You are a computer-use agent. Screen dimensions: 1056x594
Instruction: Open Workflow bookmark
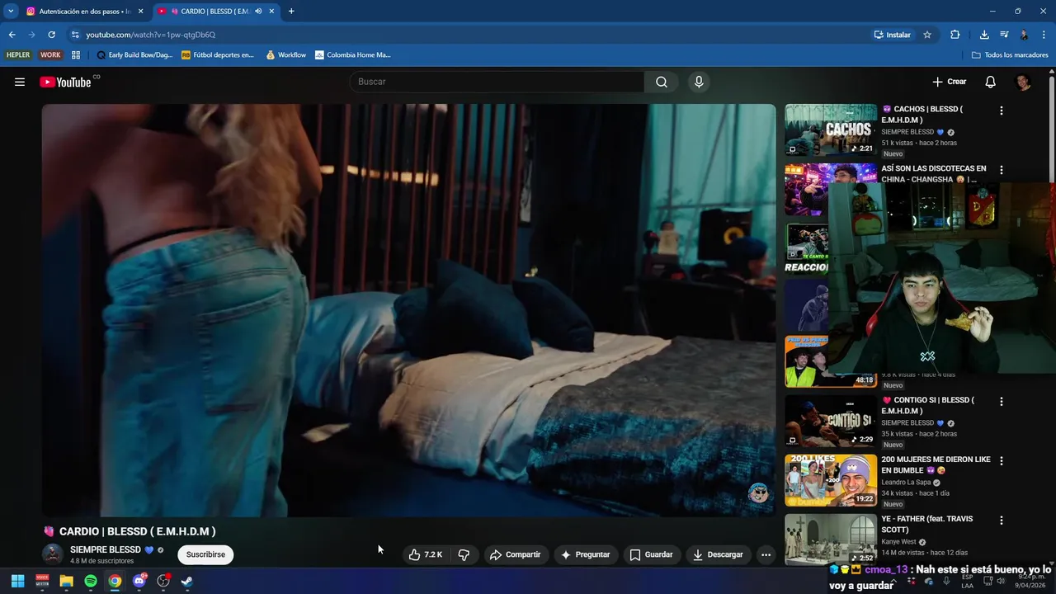285,55
